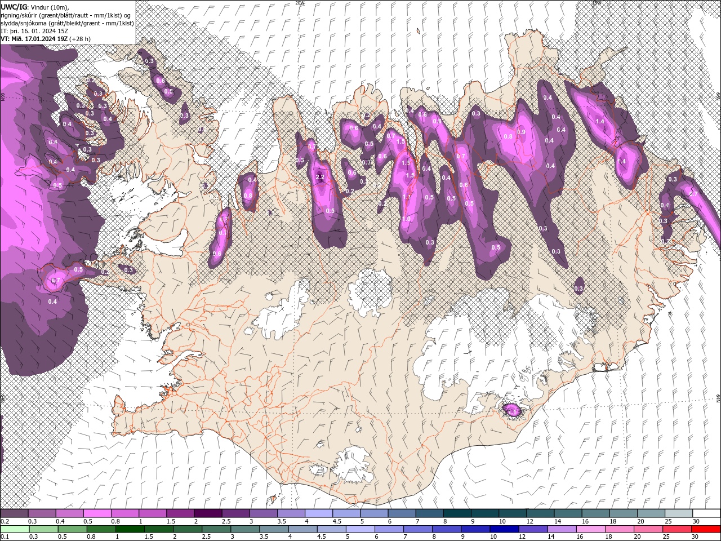Screen dimensions: 721x541
Task: Select the darkest green rain swatch starting at 1
Action: pos(130,529)
